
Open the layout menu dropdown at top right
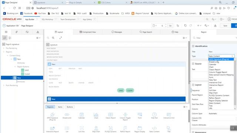(185, 38)
